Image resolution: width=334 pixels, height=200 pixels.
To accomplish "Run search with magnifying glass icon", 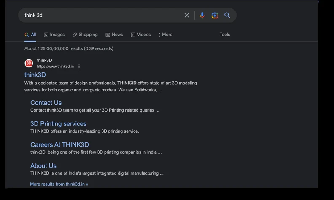I will coord(227,15).
